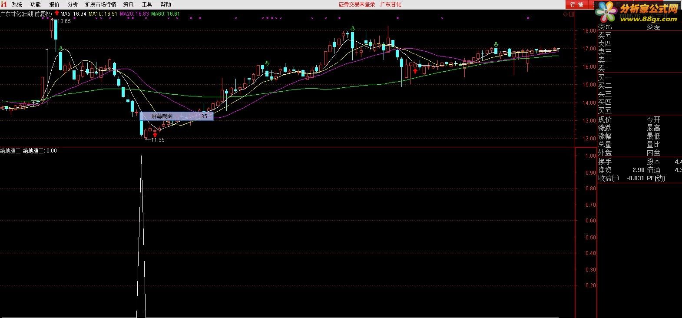This screenshot has width=682, height=318.
Task: Click 12.00 on the price axis
Action: [x=589, y=139]
